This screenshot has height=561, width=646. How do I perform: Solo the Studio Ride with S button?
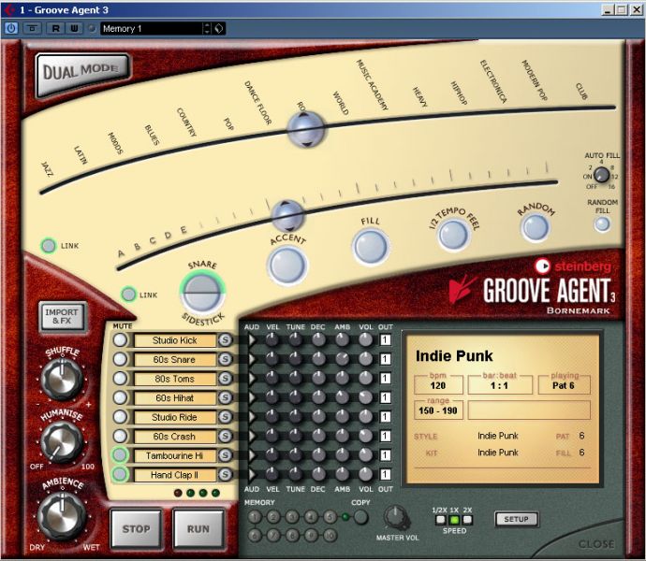pos(225,417)
